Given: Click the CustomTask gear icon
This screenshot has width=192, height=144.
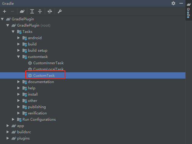Looking at the screenshot, I should coord(30,76).
